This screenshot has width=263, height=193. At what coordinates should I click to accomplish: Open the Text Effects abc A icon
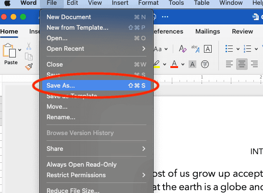point(195,49)
